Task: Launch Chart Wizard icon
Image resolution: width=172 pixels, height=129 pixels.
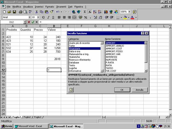Action: tap(106, 12)
